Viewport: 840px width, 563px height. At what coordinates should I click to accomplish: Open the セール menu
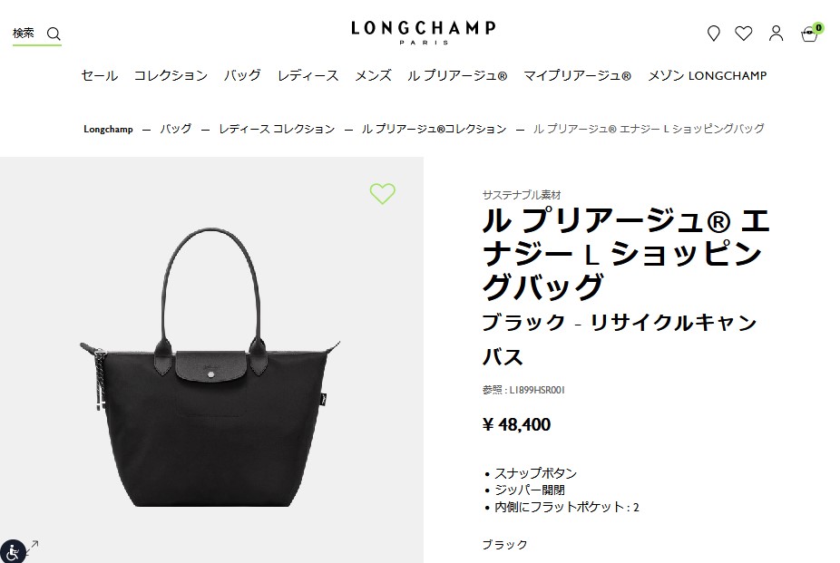pos(100,75)
